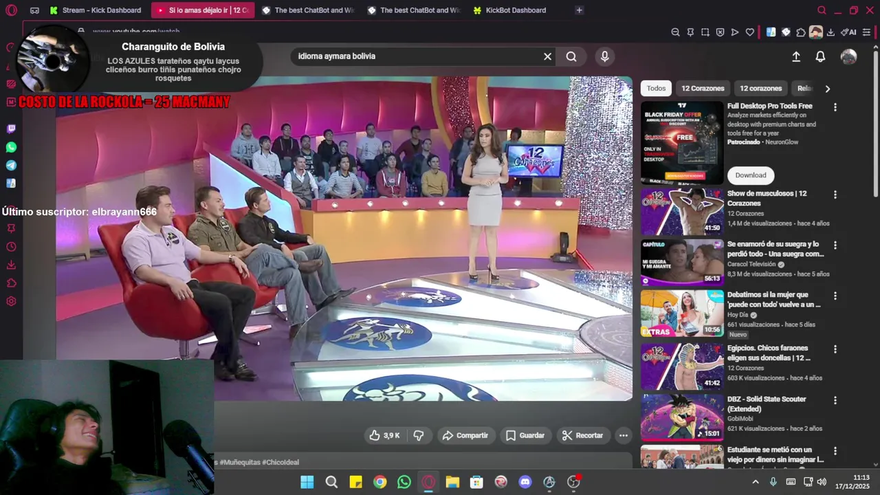This screenshot has width=880, height=495.
Task: Click the YouTube search magnifier button
Action: click(571, 56)
